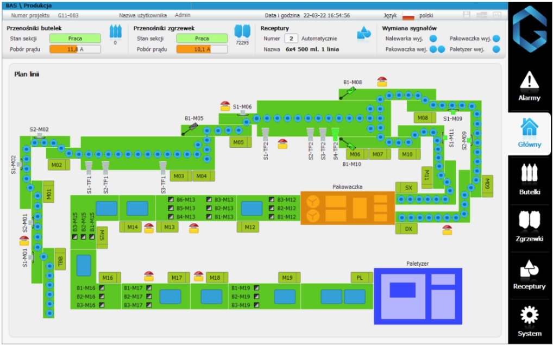The width and height of the screenshot is (553, 345).
Task: Select motor M19 block
Action: click(289, 278)
